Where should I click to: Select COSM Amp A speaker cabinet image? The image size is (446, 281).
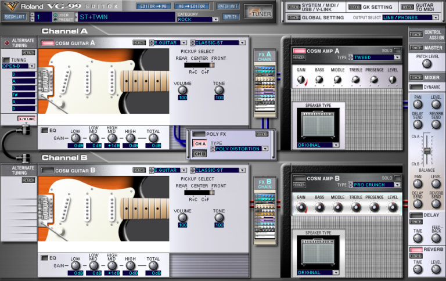pyautogui.click(x=318, y=125)
